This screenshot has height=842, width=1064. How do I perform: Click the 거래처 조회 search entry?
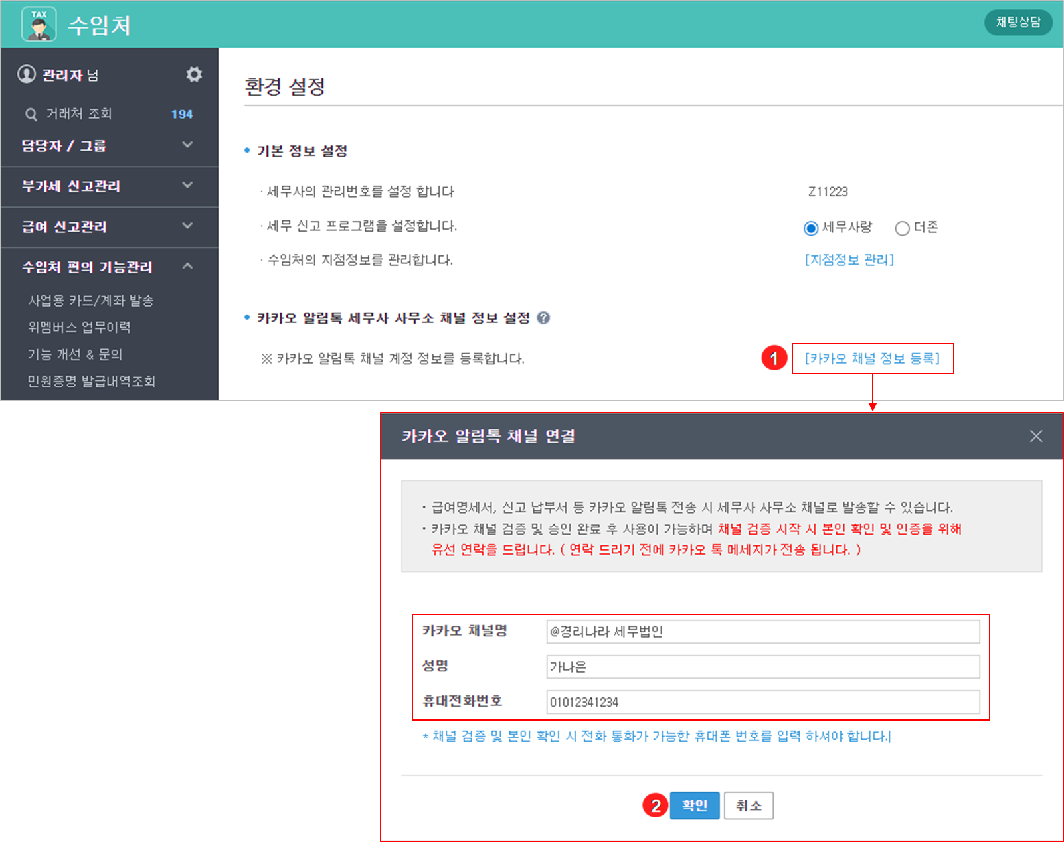[79, 114]
